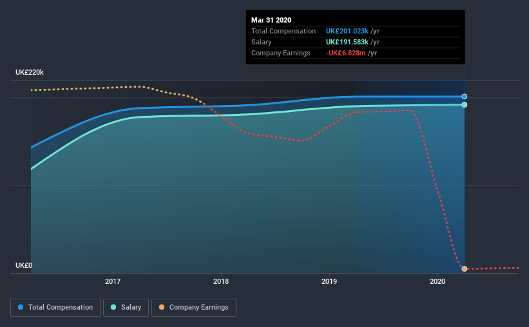Click the 2017 x-axis label
The image size is (529, 327).
(113, 281)
